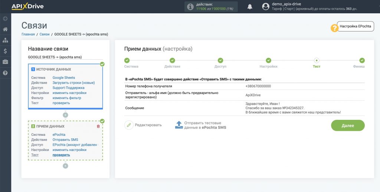380x192 pixels.
Task: Open the home icon in the sidebar
Action: click(5, 29)
